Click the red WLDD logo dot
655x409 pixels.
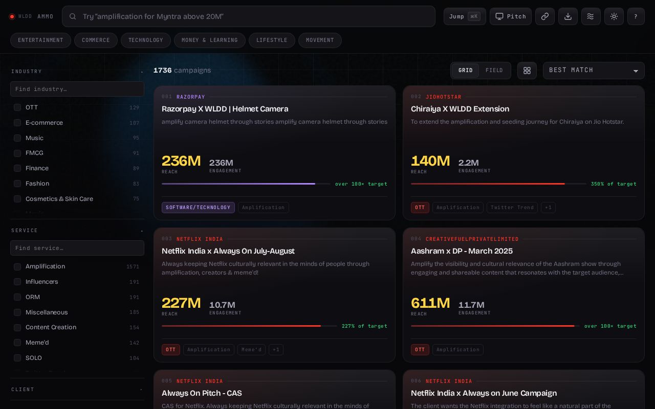click(x=12, y=16)
